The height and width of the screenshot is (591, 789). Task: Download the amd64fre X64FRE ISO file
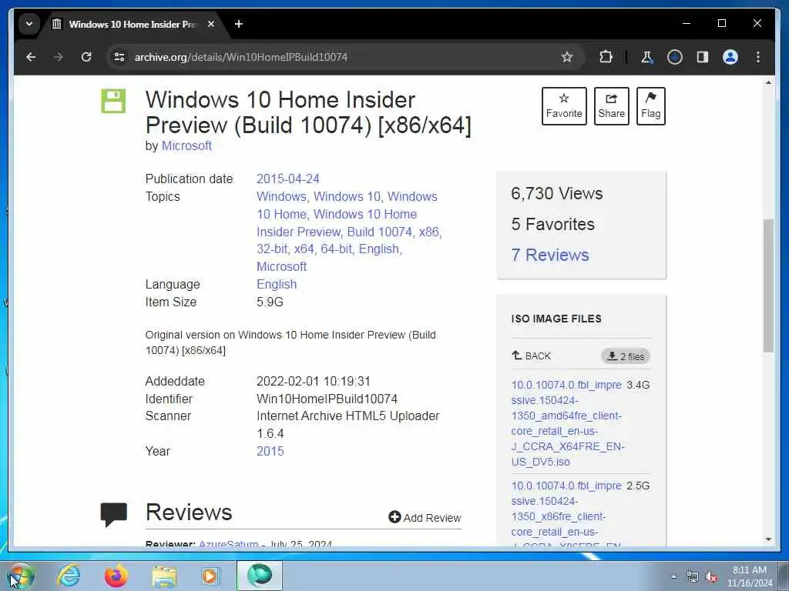click(567, 423)
